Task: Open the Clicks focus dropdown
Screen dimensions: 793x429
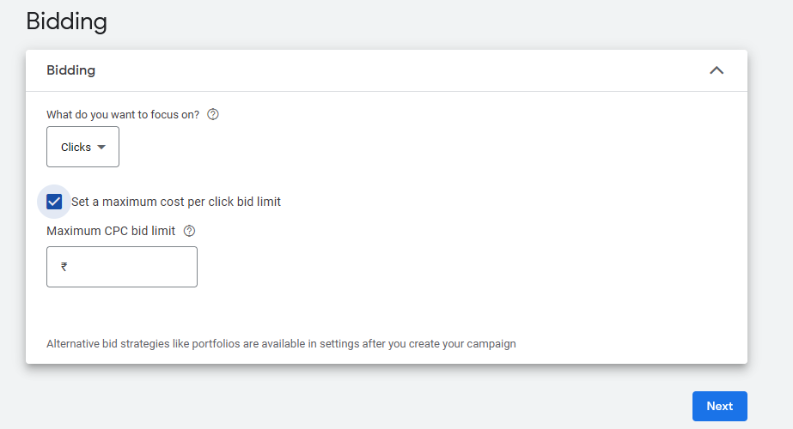Action: pos(82,147)
